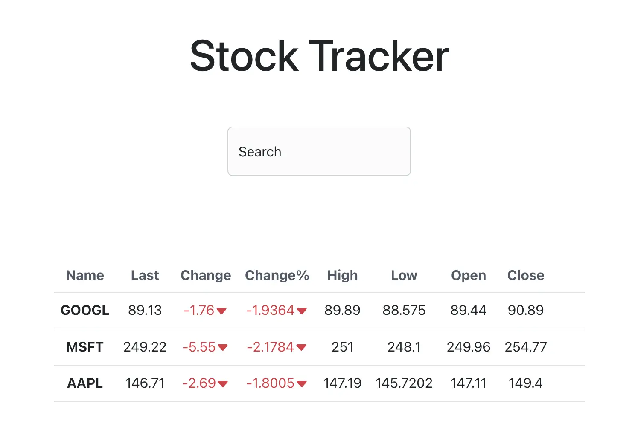Click the down arrow beside GOOGL change -1.76
The image size is (635, 438).
click(x=221, y=311)
